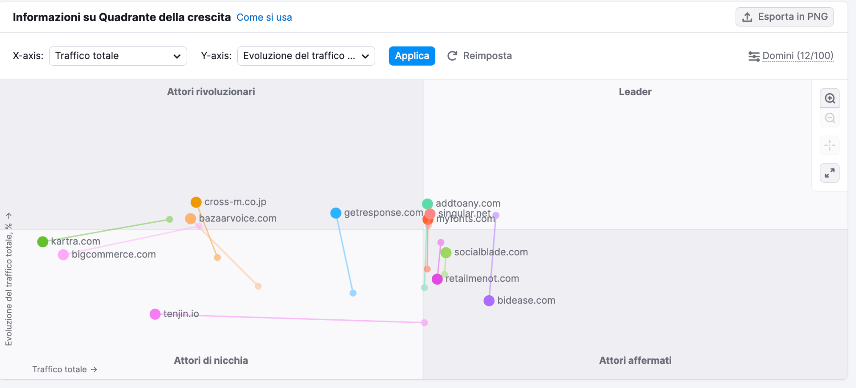Click the filter sliders icon beside Domini
Viewport: 856px width, 388px height.
tap(754, 56)
